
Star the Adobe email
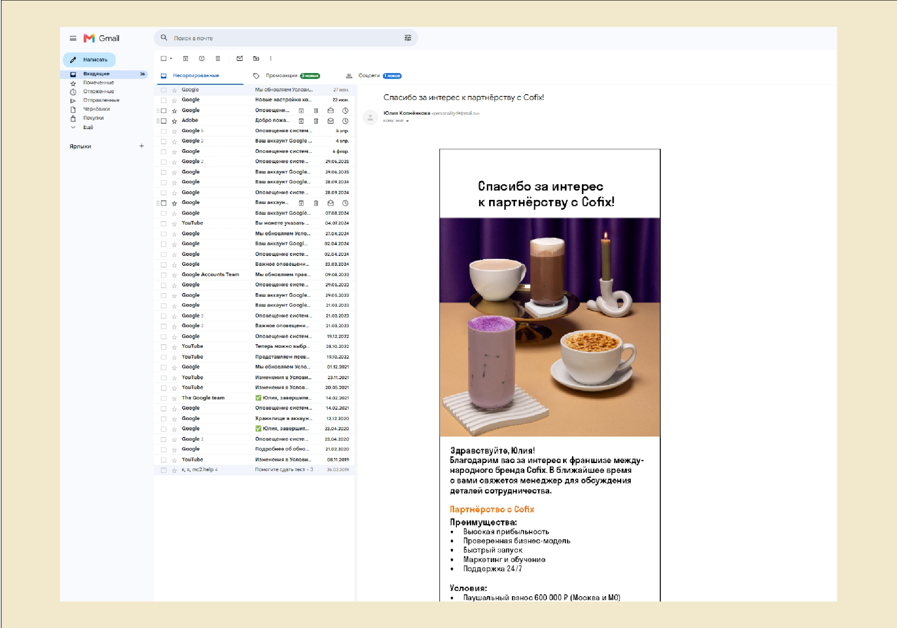pos(174,121)
